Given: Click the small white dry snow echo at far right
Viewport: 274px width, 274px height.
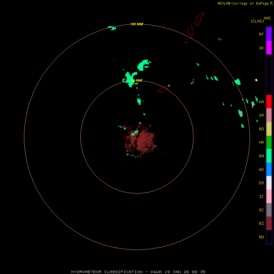Looking at the screenshot, I should [256, 80].
